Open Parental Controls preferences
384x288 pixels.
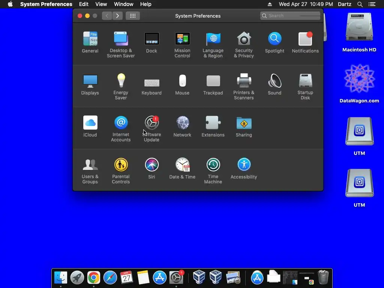coord(121,171)
